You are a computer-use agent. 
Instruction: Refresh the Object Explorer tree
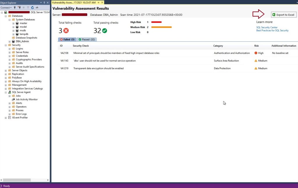[x=33, y=8]
